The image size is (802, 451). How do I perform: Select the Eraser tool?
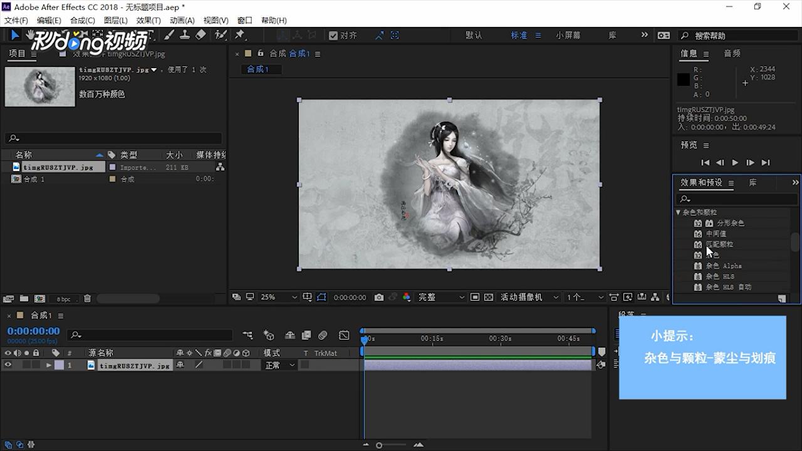[200, 36]
